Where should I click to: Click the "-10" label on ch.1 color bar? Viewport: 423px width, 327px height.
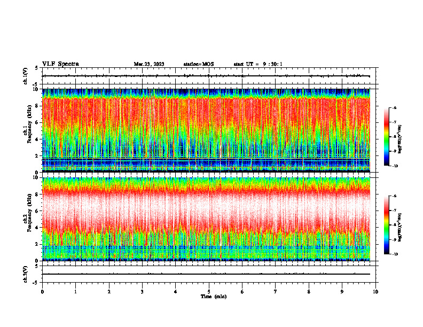click(395, 166)
